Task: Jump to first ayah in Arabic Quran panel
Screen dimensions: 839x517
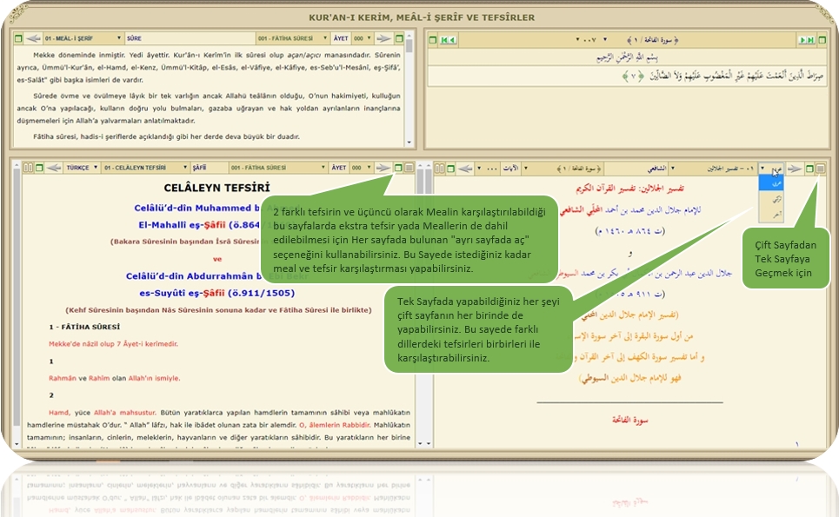Action: [x=444, y=40]
